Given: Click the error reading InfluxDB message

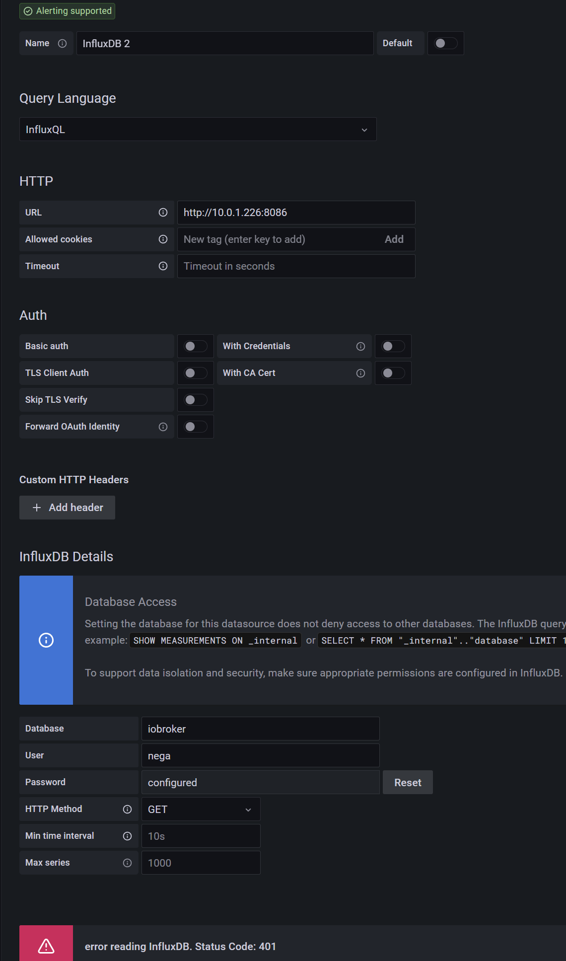Looking at the screenshot, I should tap(180, 947).
